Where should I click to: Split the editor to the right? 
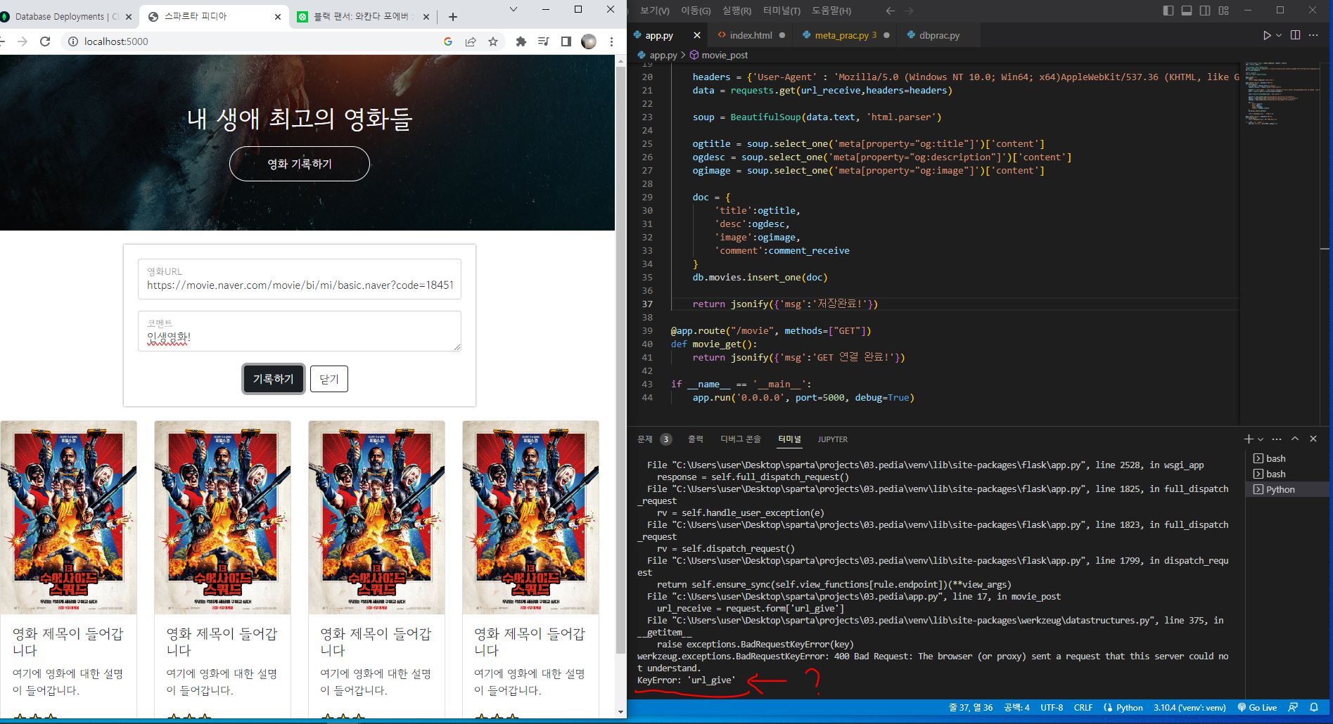pyautogui.click(x=1295, y=35)
